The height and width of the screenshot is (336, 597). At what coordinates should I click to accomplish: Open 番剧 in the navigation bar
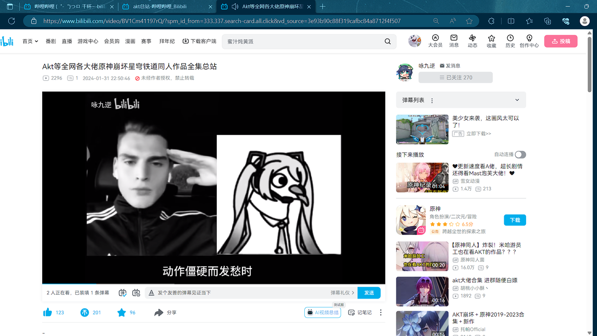coord(51,41)
